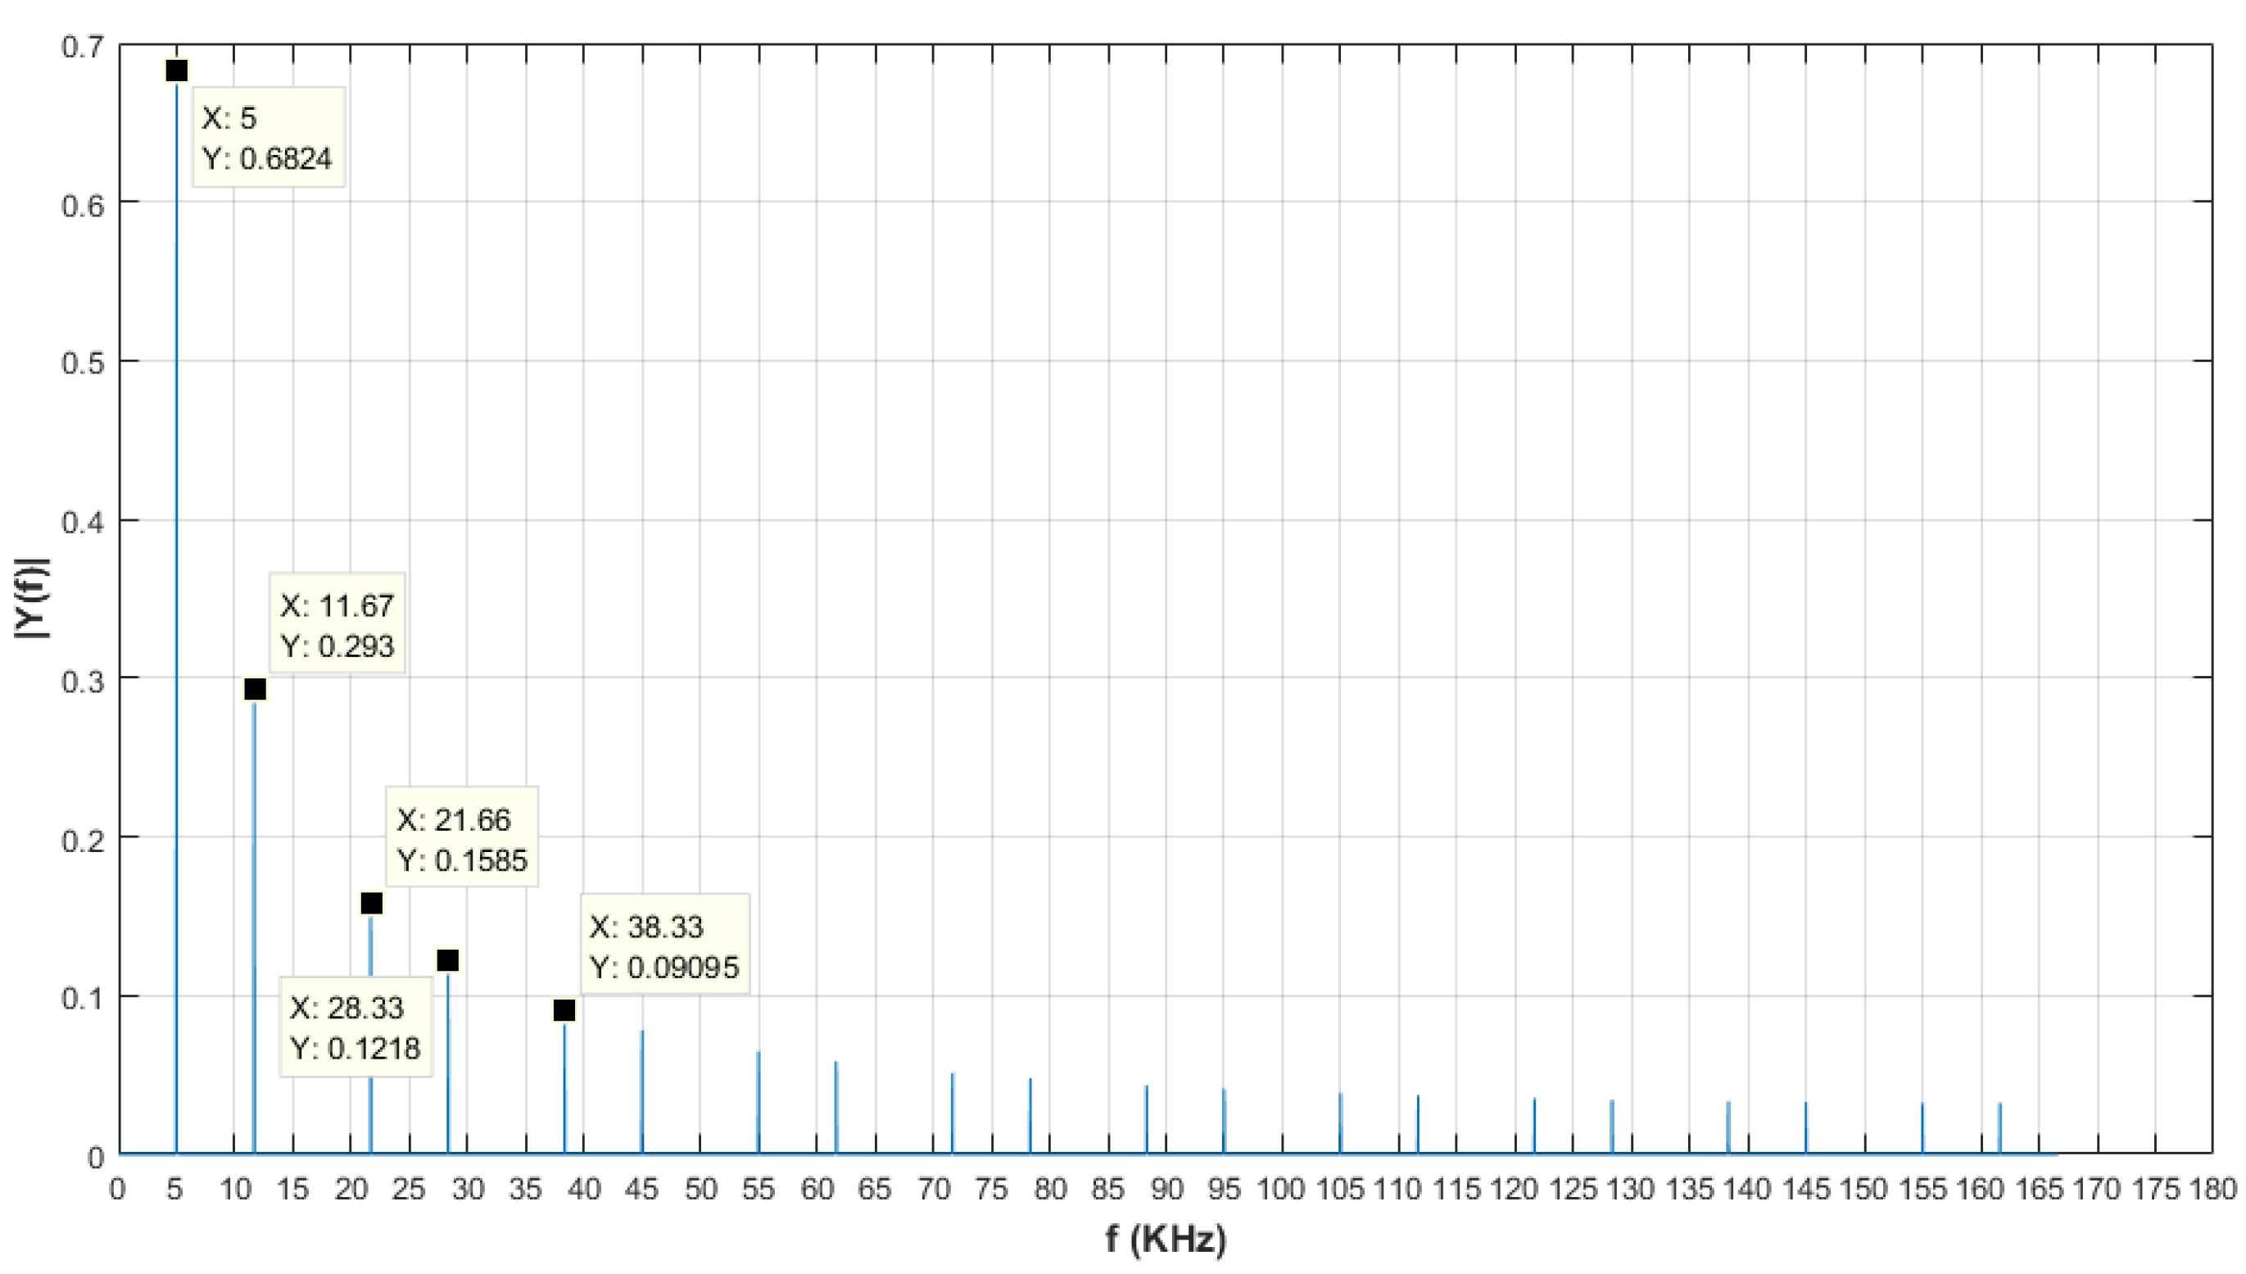Click the data tip marker at X: 21.66
This screenshot has width=2246, height=1274.
(371, 903)
